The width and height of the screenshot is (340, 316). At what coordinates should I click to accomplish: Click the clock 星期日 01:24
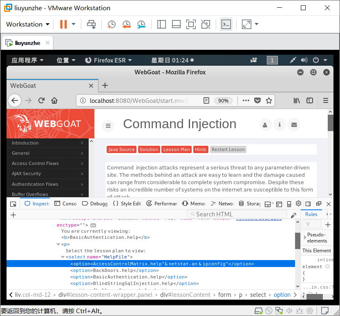(x=172, y=60)
